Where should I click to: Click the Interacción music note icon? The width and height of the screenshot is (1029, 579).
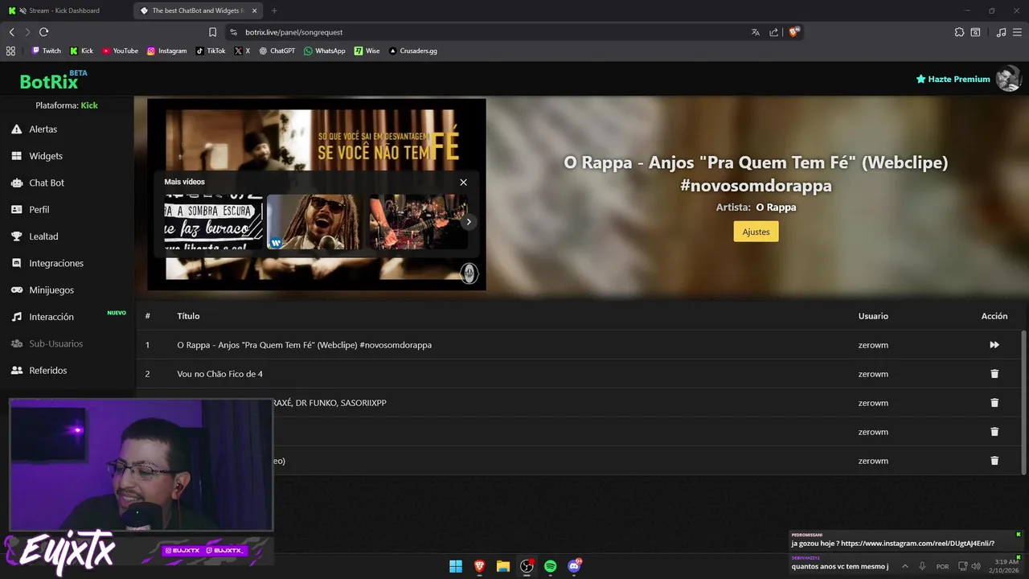17,317
